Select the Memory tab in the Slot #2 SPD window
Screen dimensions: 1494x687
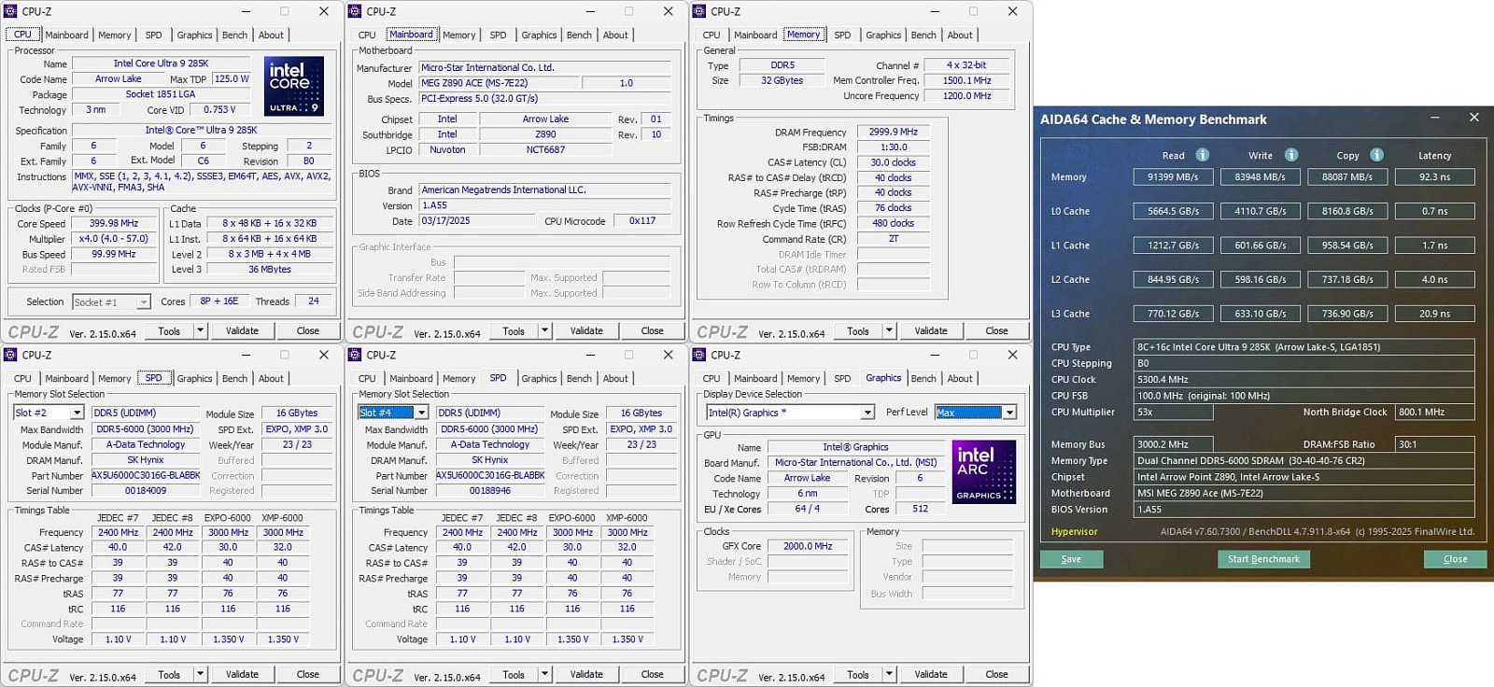pos(114,378)
